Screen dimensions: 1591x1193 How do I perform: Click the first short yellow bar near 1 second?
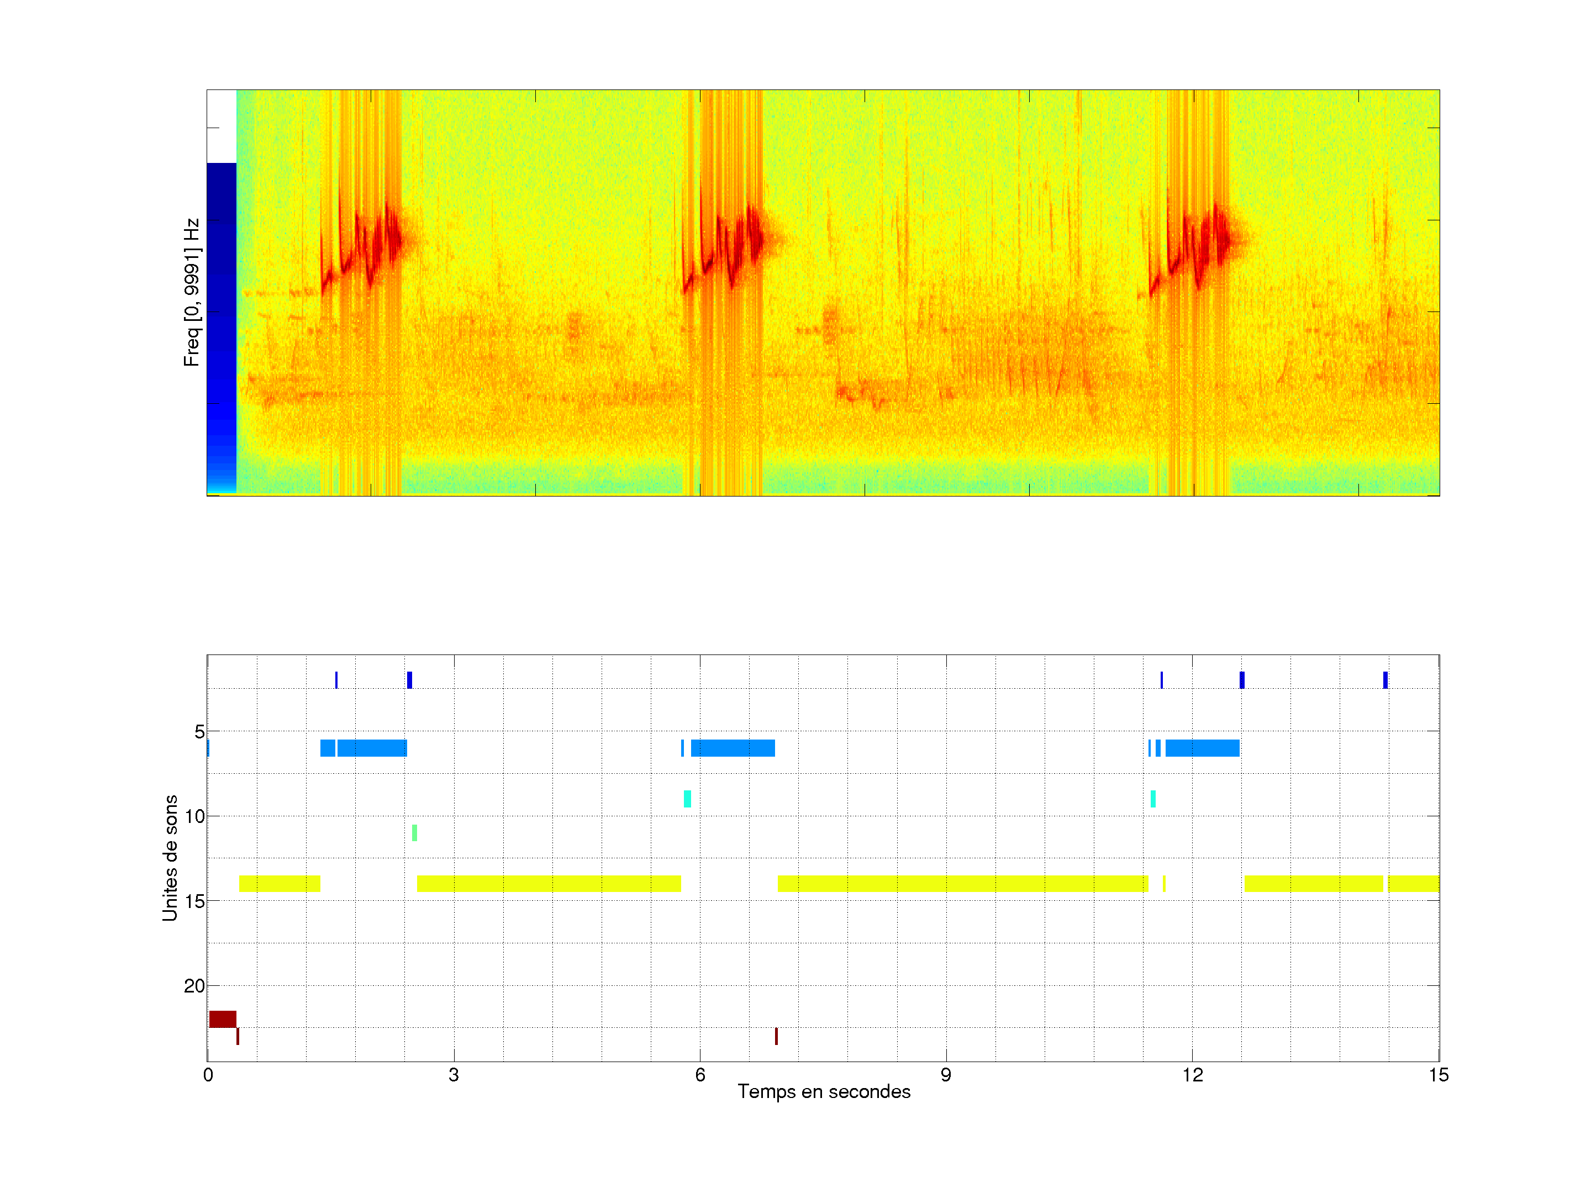tap(279, 884)
